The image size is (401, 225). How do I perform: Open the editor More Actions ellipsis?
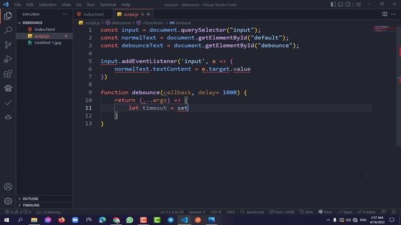click(393, 14)
